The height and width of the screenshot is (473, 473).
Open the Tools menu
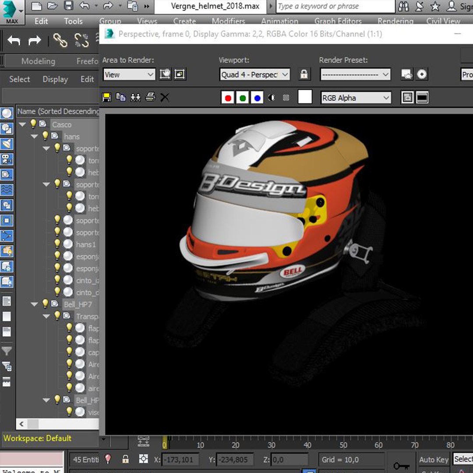click(73, 21)
